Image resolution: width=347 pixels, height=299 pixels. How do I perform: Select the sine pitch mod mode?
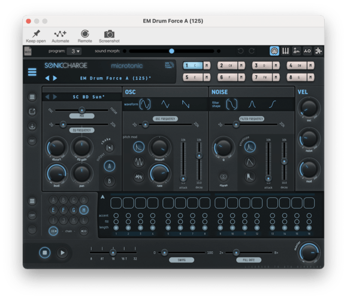pos(139,161)
